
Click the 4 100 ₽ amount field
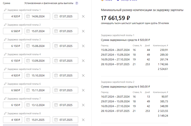click(13, 120)
